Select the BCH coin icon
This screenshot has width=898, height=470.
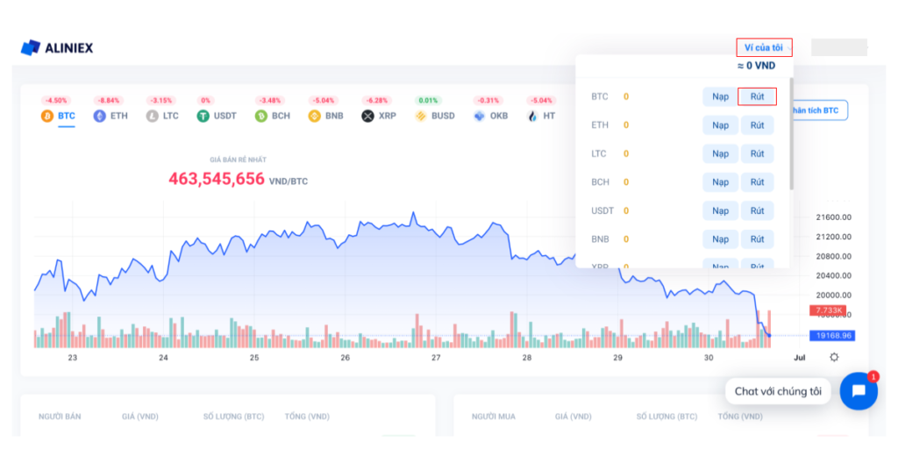260,116
